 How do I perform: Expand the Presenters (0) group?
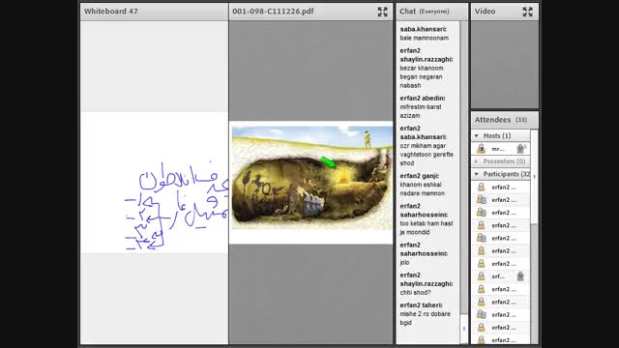(477, 161)
